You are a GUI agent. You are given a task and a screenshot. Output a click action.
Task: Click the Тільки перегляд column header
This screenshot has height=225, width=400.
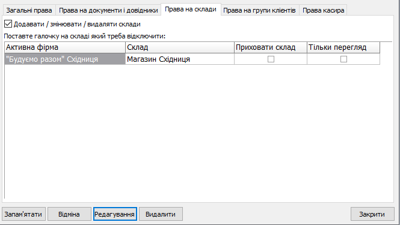coord(343,47)
